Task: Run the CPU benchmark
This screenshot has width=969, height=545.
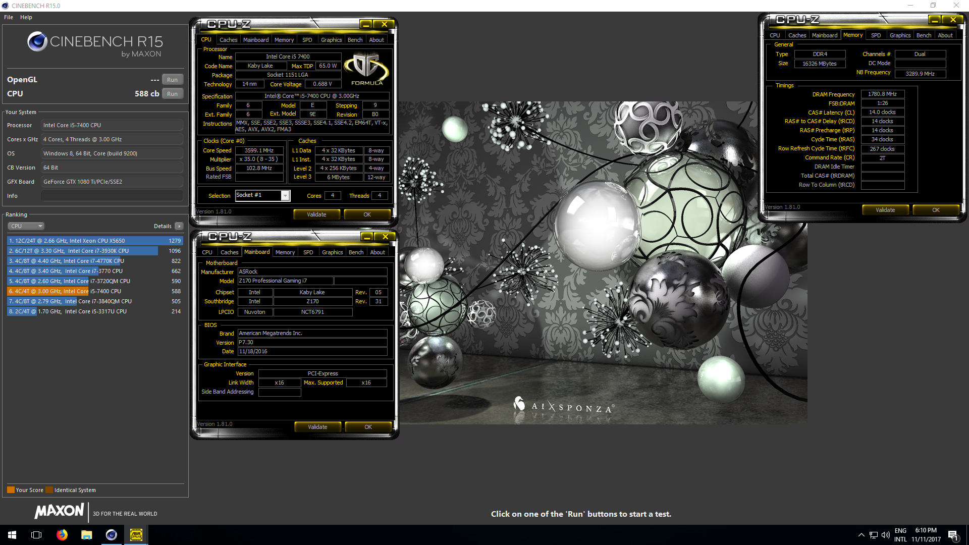Action: pyautogui.click(x=172, y=94)
